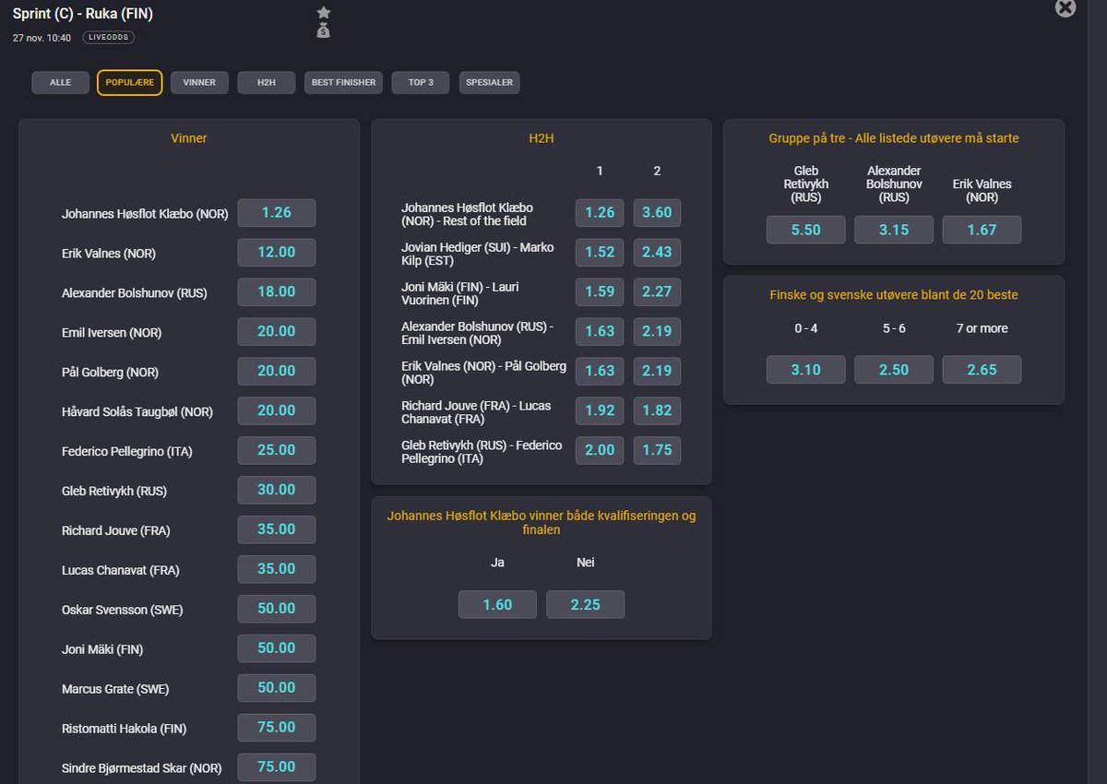1107x784 pixels.
Task: Choose Golberg over Valnes at 2.19
Action: [x=657, y=372]
